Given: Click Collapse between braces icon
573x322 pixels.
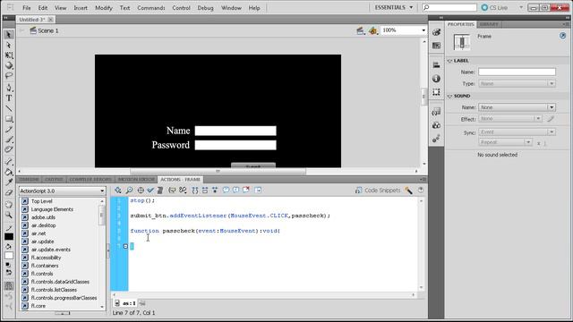Looking at the screenshot, I should tap(195, 190).
